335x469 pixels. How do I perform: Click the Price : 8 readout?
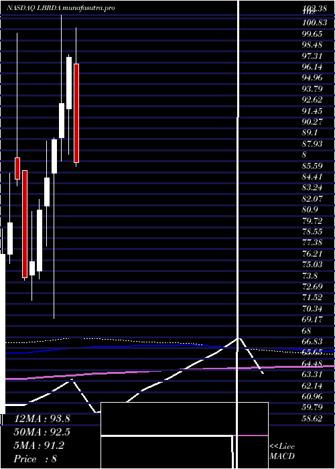36,459
